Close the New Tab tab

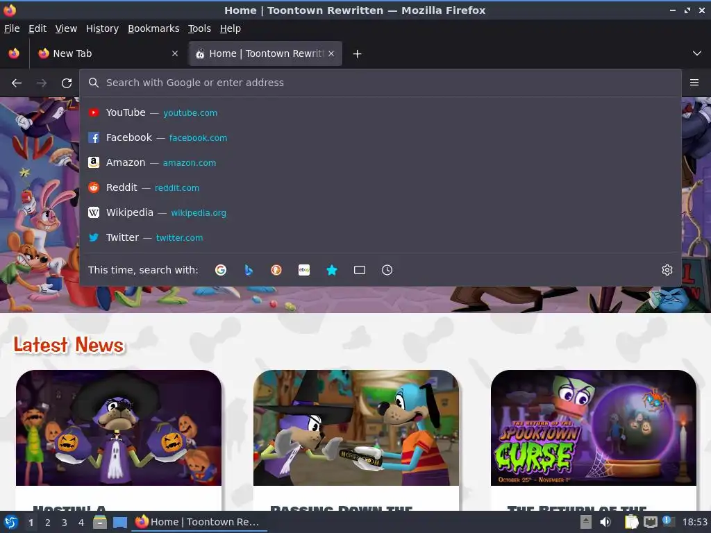(x=175, y=53)
